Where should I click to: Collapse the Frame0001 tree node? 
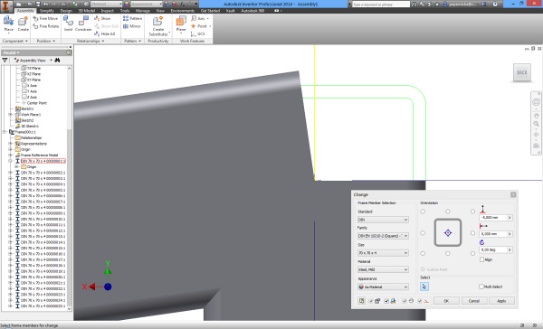point(5,132)
